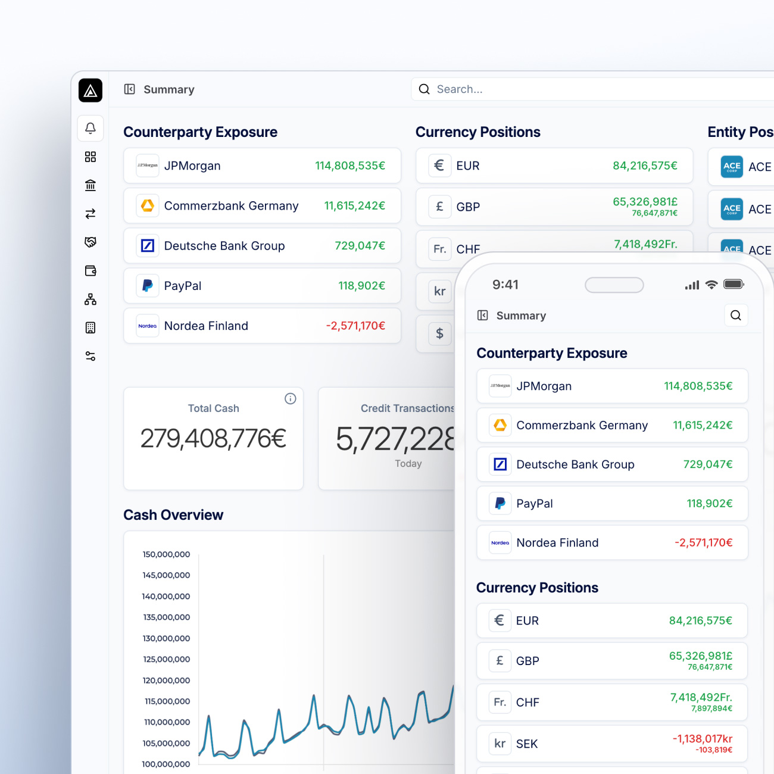Select Summary in the mobile header

pos(521,316)
